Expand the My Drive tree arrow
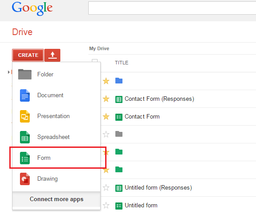The height and width of the screenshot is (214, 256). [x=9, y=72]
